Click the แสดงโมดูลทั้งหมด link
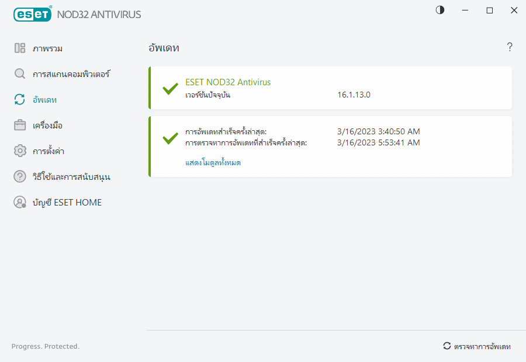The height and width of the screenshot is (362, 526). [x=213, y=163]
